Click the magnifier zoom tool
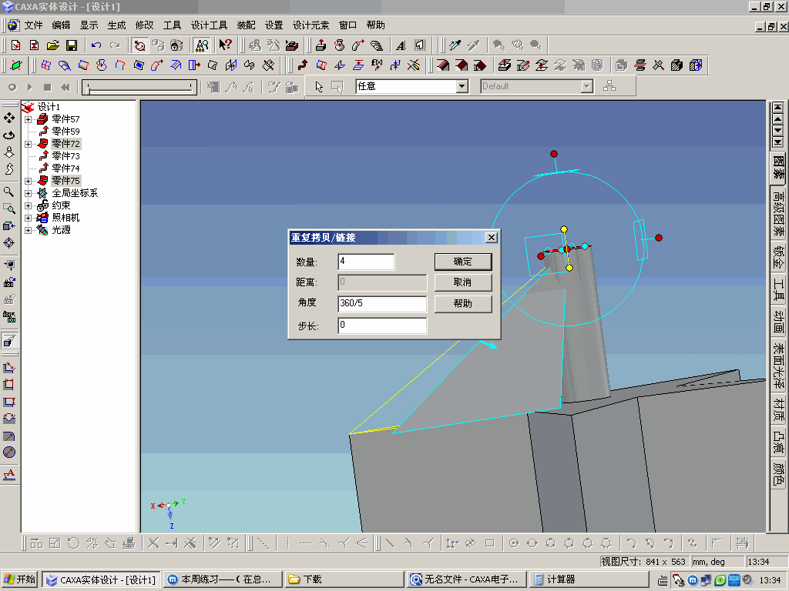Image resolution: width=789 pixels, height=591 pixels. [9, 192]
